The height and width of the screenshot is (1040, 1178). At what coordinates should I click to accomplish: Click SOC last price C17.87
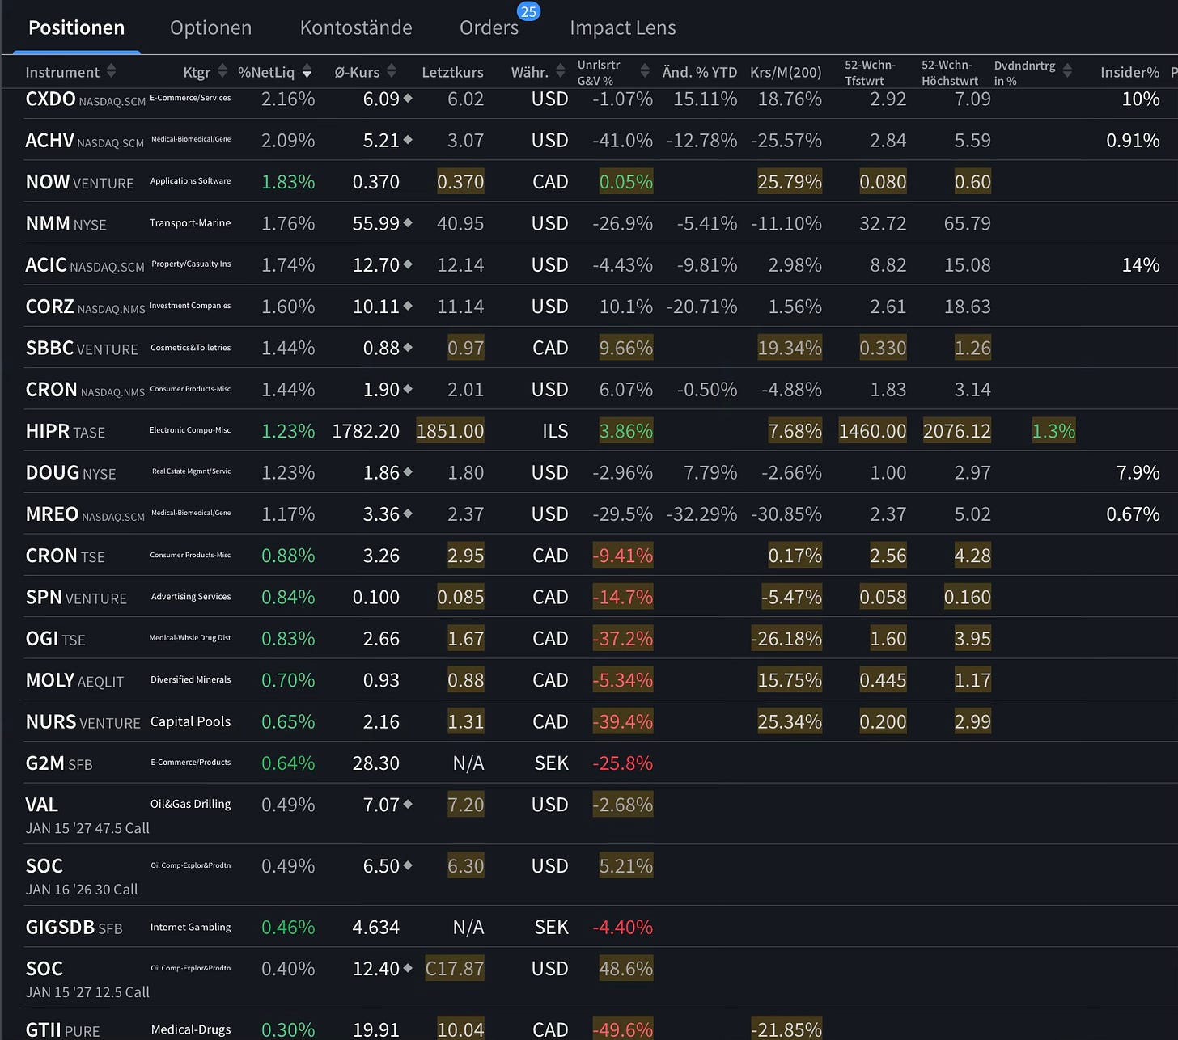coord(455,969)
